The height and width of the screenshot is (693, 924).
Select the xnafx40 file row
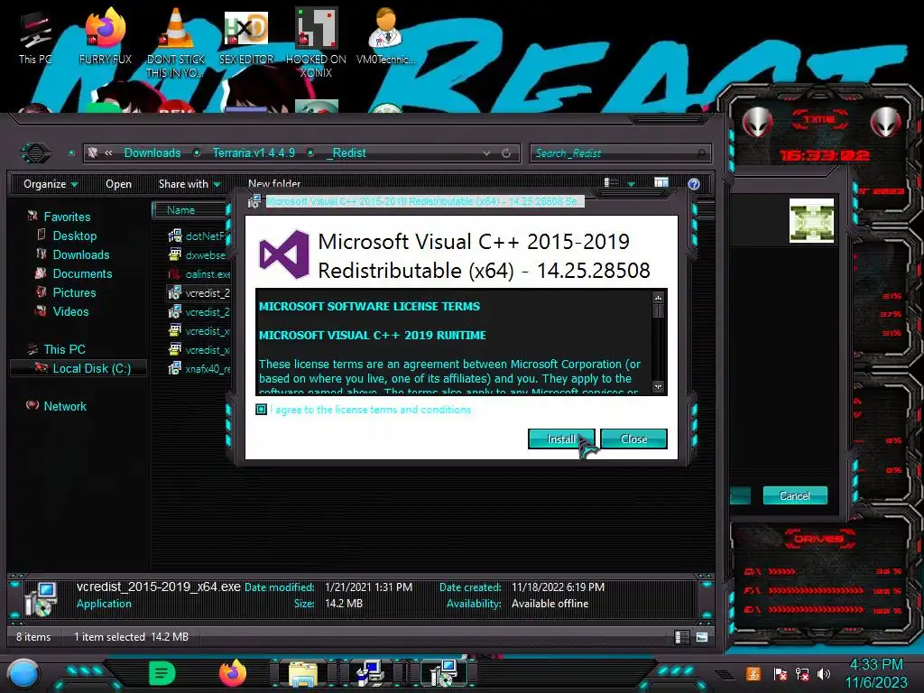click(199, 369)
